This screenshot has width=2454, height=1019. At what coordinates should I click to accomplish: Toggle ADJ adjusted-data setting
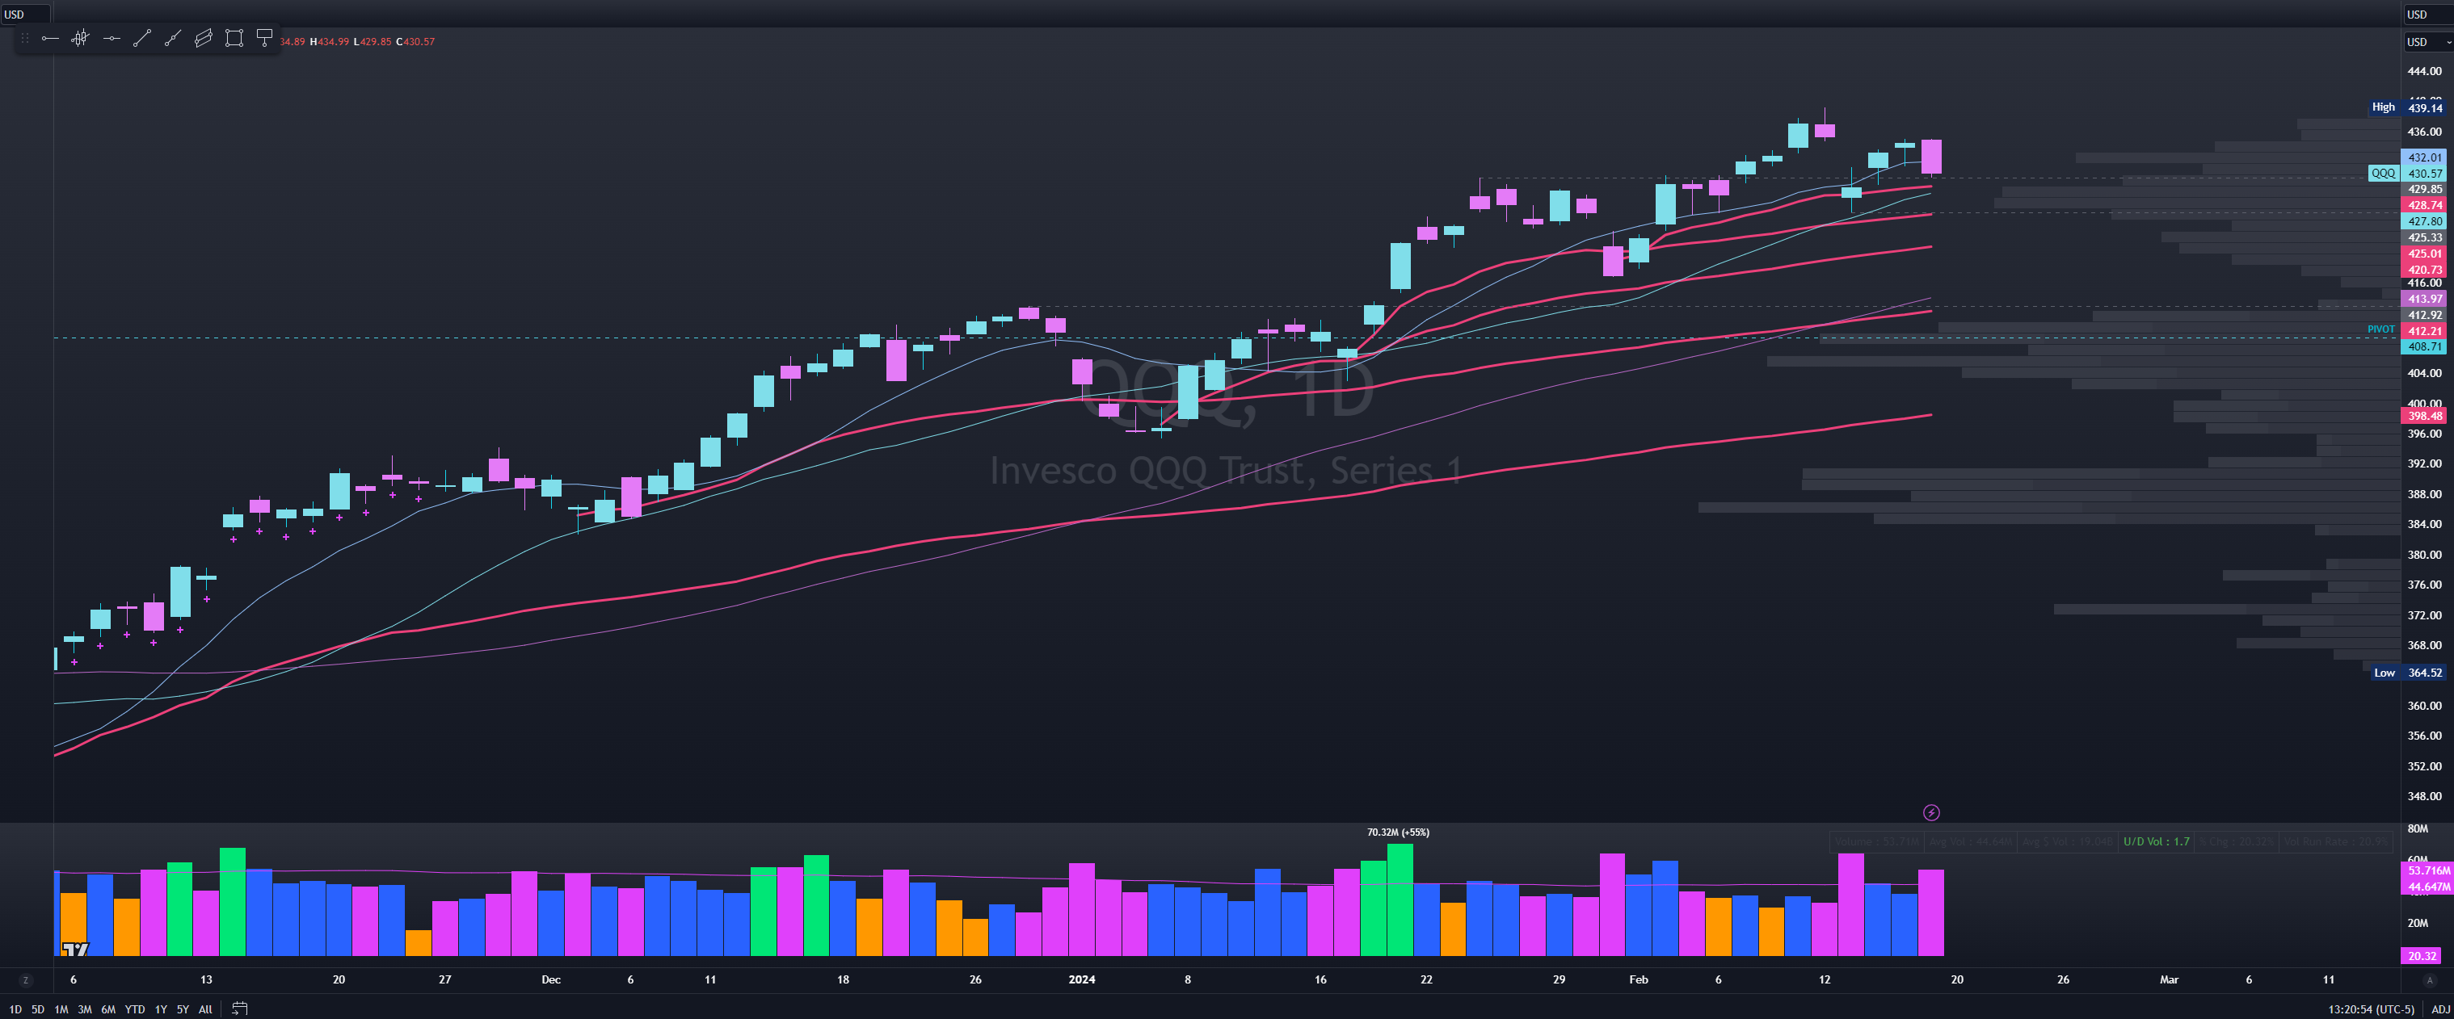[x=2439, y=1009]
